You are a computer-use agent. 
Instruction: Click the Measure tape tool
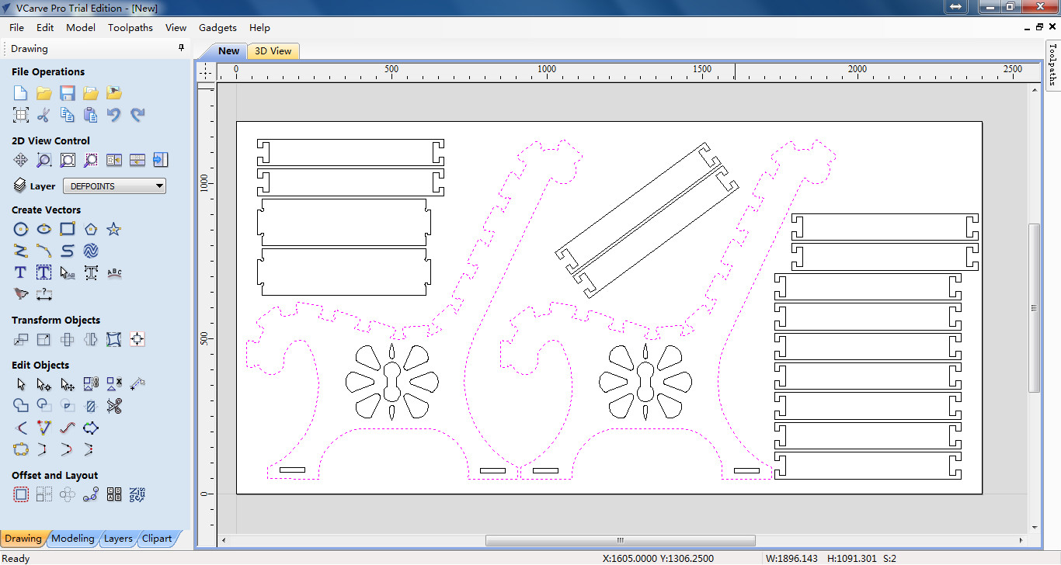point(137,383)
